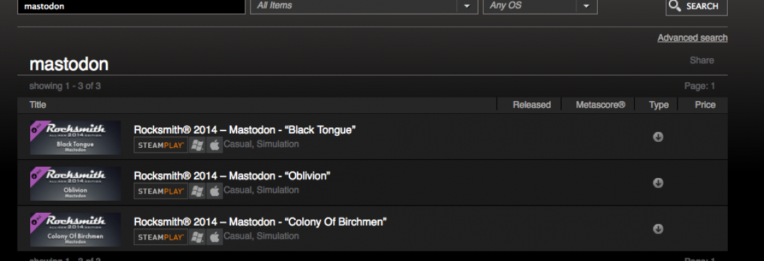Click the SteamPlay badge on Oblivion row
The width and height of the screenshot is (764, 261).
click(x=161, y=191)
